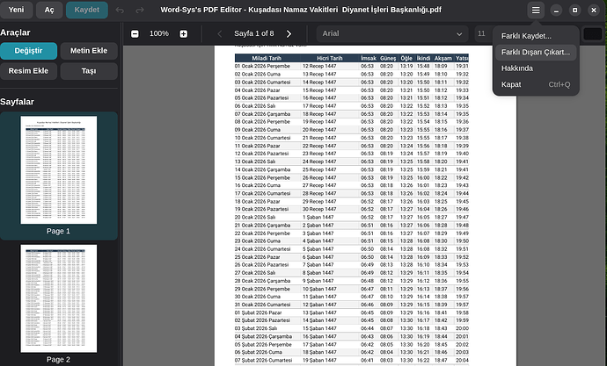The image size is (607, 366).
Task: Zoom in with the plus button
Action: [183, 33]
